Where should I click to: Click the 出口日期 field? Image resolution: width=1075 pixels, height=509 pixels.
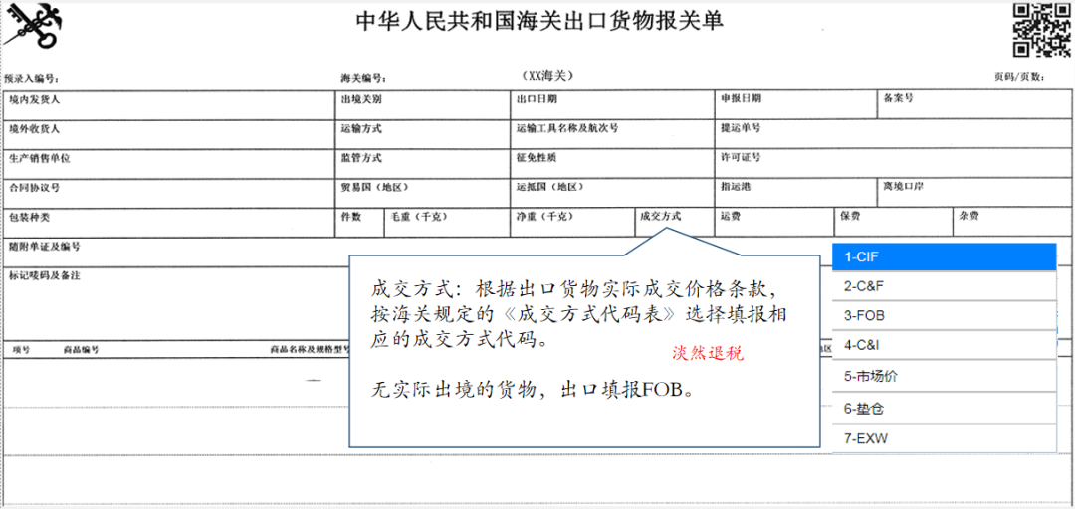[x=613, y=105]
